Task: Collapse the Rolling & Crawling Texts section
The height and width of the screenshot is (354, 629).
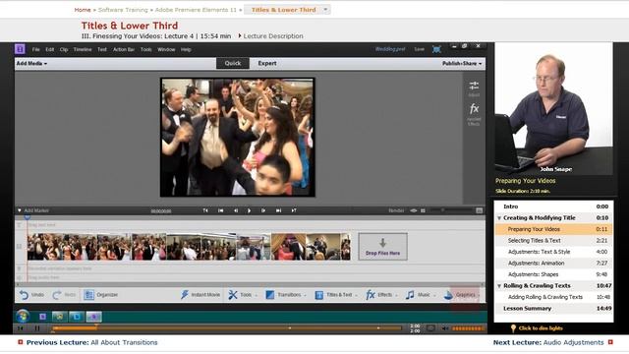Action: point(499,286)
